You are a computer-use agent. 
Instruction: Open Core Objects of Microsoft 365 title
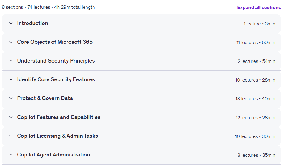click(x=55, y=42)
